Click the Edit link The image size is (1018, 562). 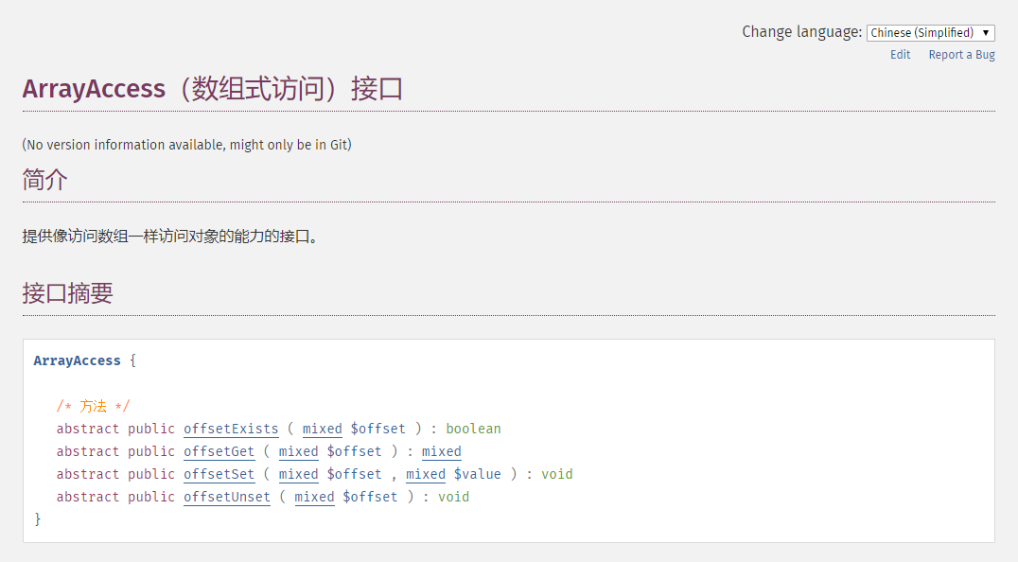[900, 55]
